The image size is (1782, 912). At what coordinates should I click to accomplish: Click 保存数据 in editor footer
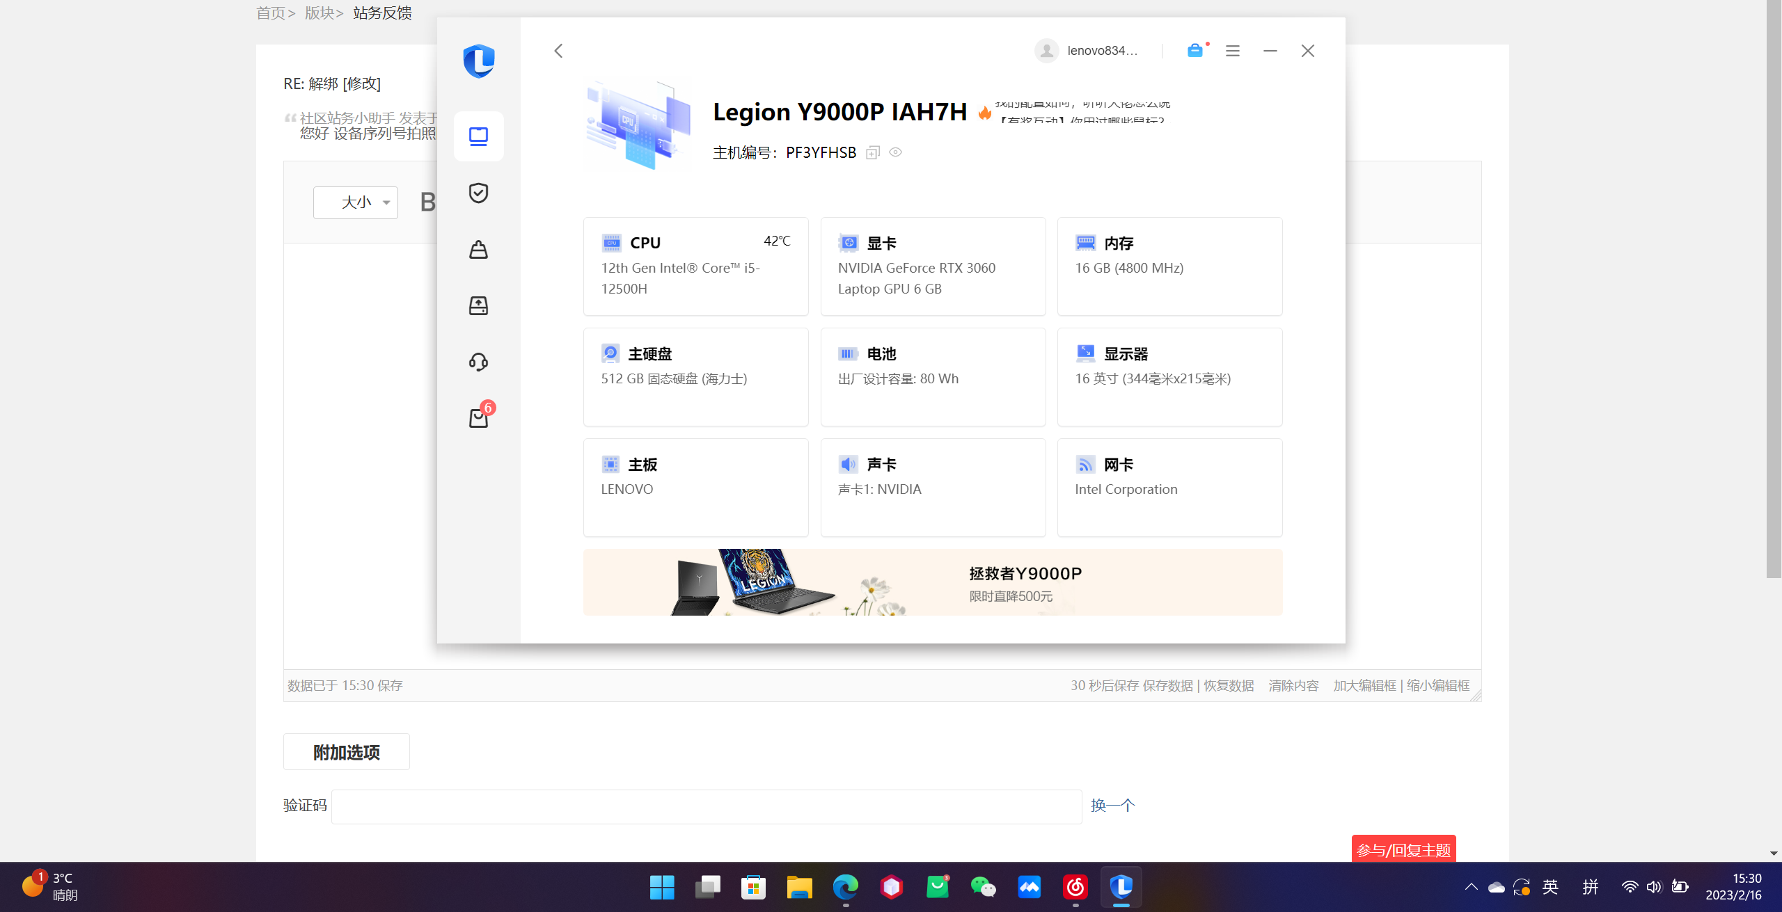click(x=1168, y=685)
